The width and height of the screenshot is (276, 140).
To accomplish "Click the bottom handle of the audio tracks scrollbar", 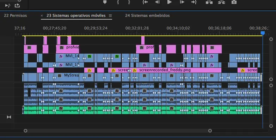I will (x=271, y=126).
